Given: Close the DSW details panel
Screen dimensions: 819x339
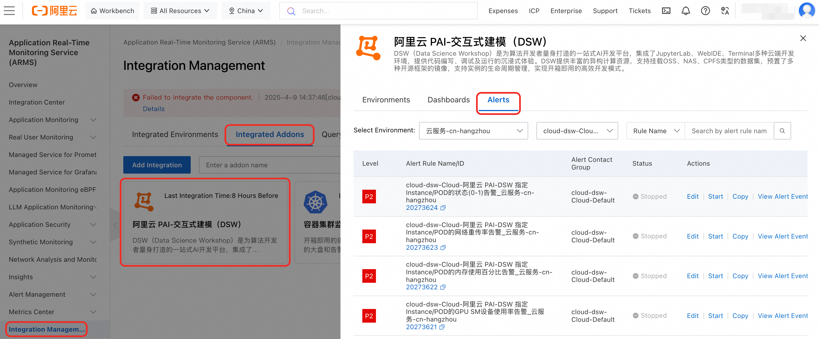Looking at the screenshot, I should tap(803, 38).
